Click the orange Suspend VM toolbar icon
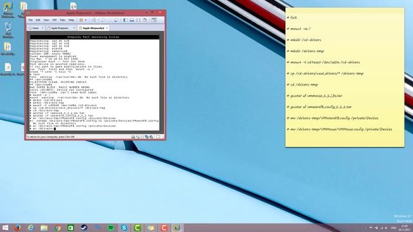This screenshot has height=232, width=413. (x=81, y=20)
